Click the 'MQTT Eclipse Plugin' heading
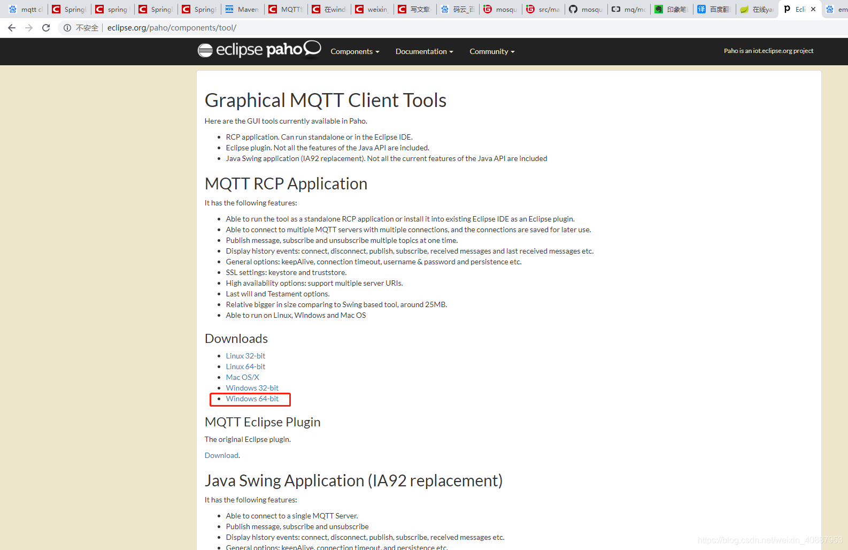Screen dimensions: 848x550 263,422
